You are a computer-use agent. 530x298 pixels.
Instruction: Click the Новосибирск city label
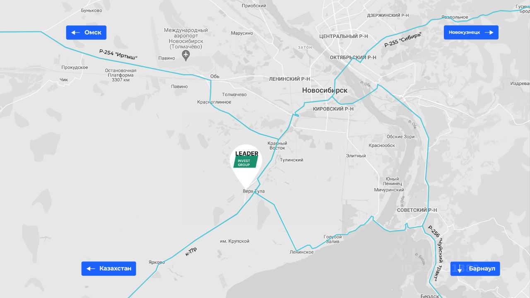(x=325, y=90)
